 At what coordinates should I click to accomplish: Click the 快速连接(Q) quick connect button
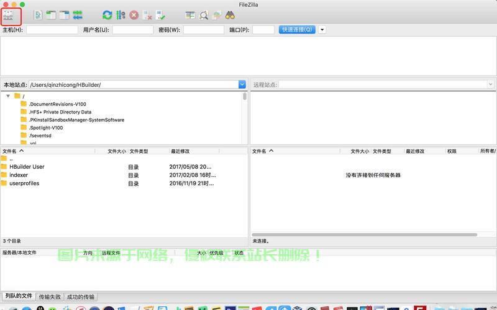pos(297,30)
